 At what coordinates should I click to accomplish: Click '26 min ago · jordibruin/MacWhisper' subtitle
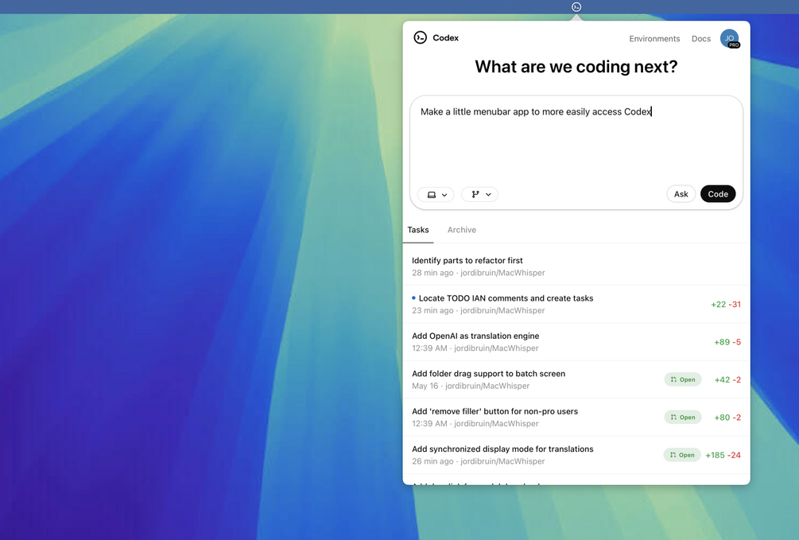(x=478, y=461)
